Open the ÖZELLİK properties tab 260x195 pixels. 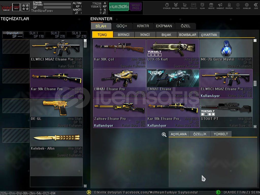point(200,134)
